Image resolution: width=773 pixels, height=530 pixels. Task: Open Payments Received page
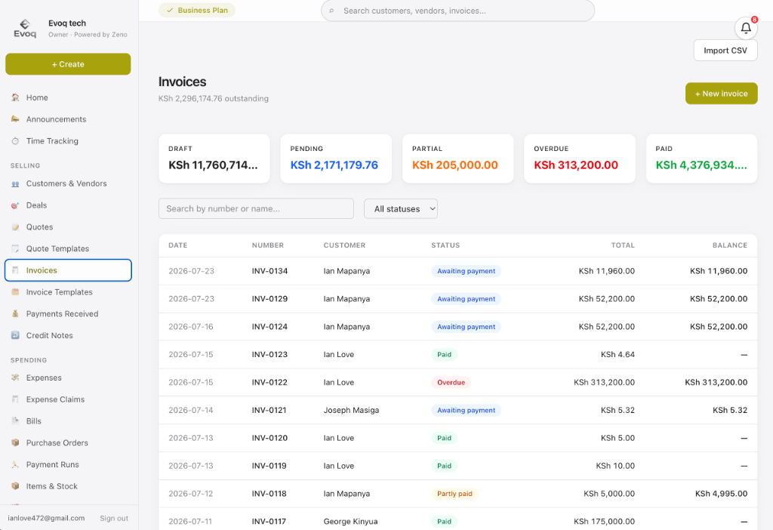68,313
